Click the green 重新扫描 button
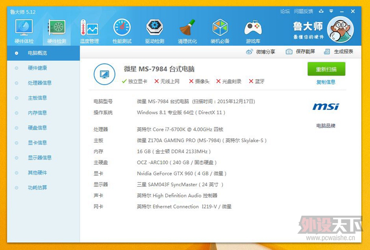This screenshot has height=250, width=370. pyautogui.click(x=326, y=69)
